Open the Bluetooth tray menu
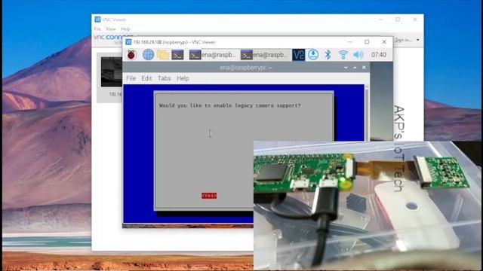This screenshot has height=271, width=483. (x=328, y=55)
